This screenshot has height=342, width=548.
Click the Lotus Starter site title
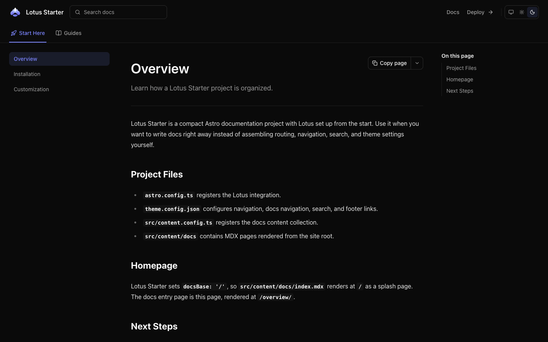(x=45, y=12)
